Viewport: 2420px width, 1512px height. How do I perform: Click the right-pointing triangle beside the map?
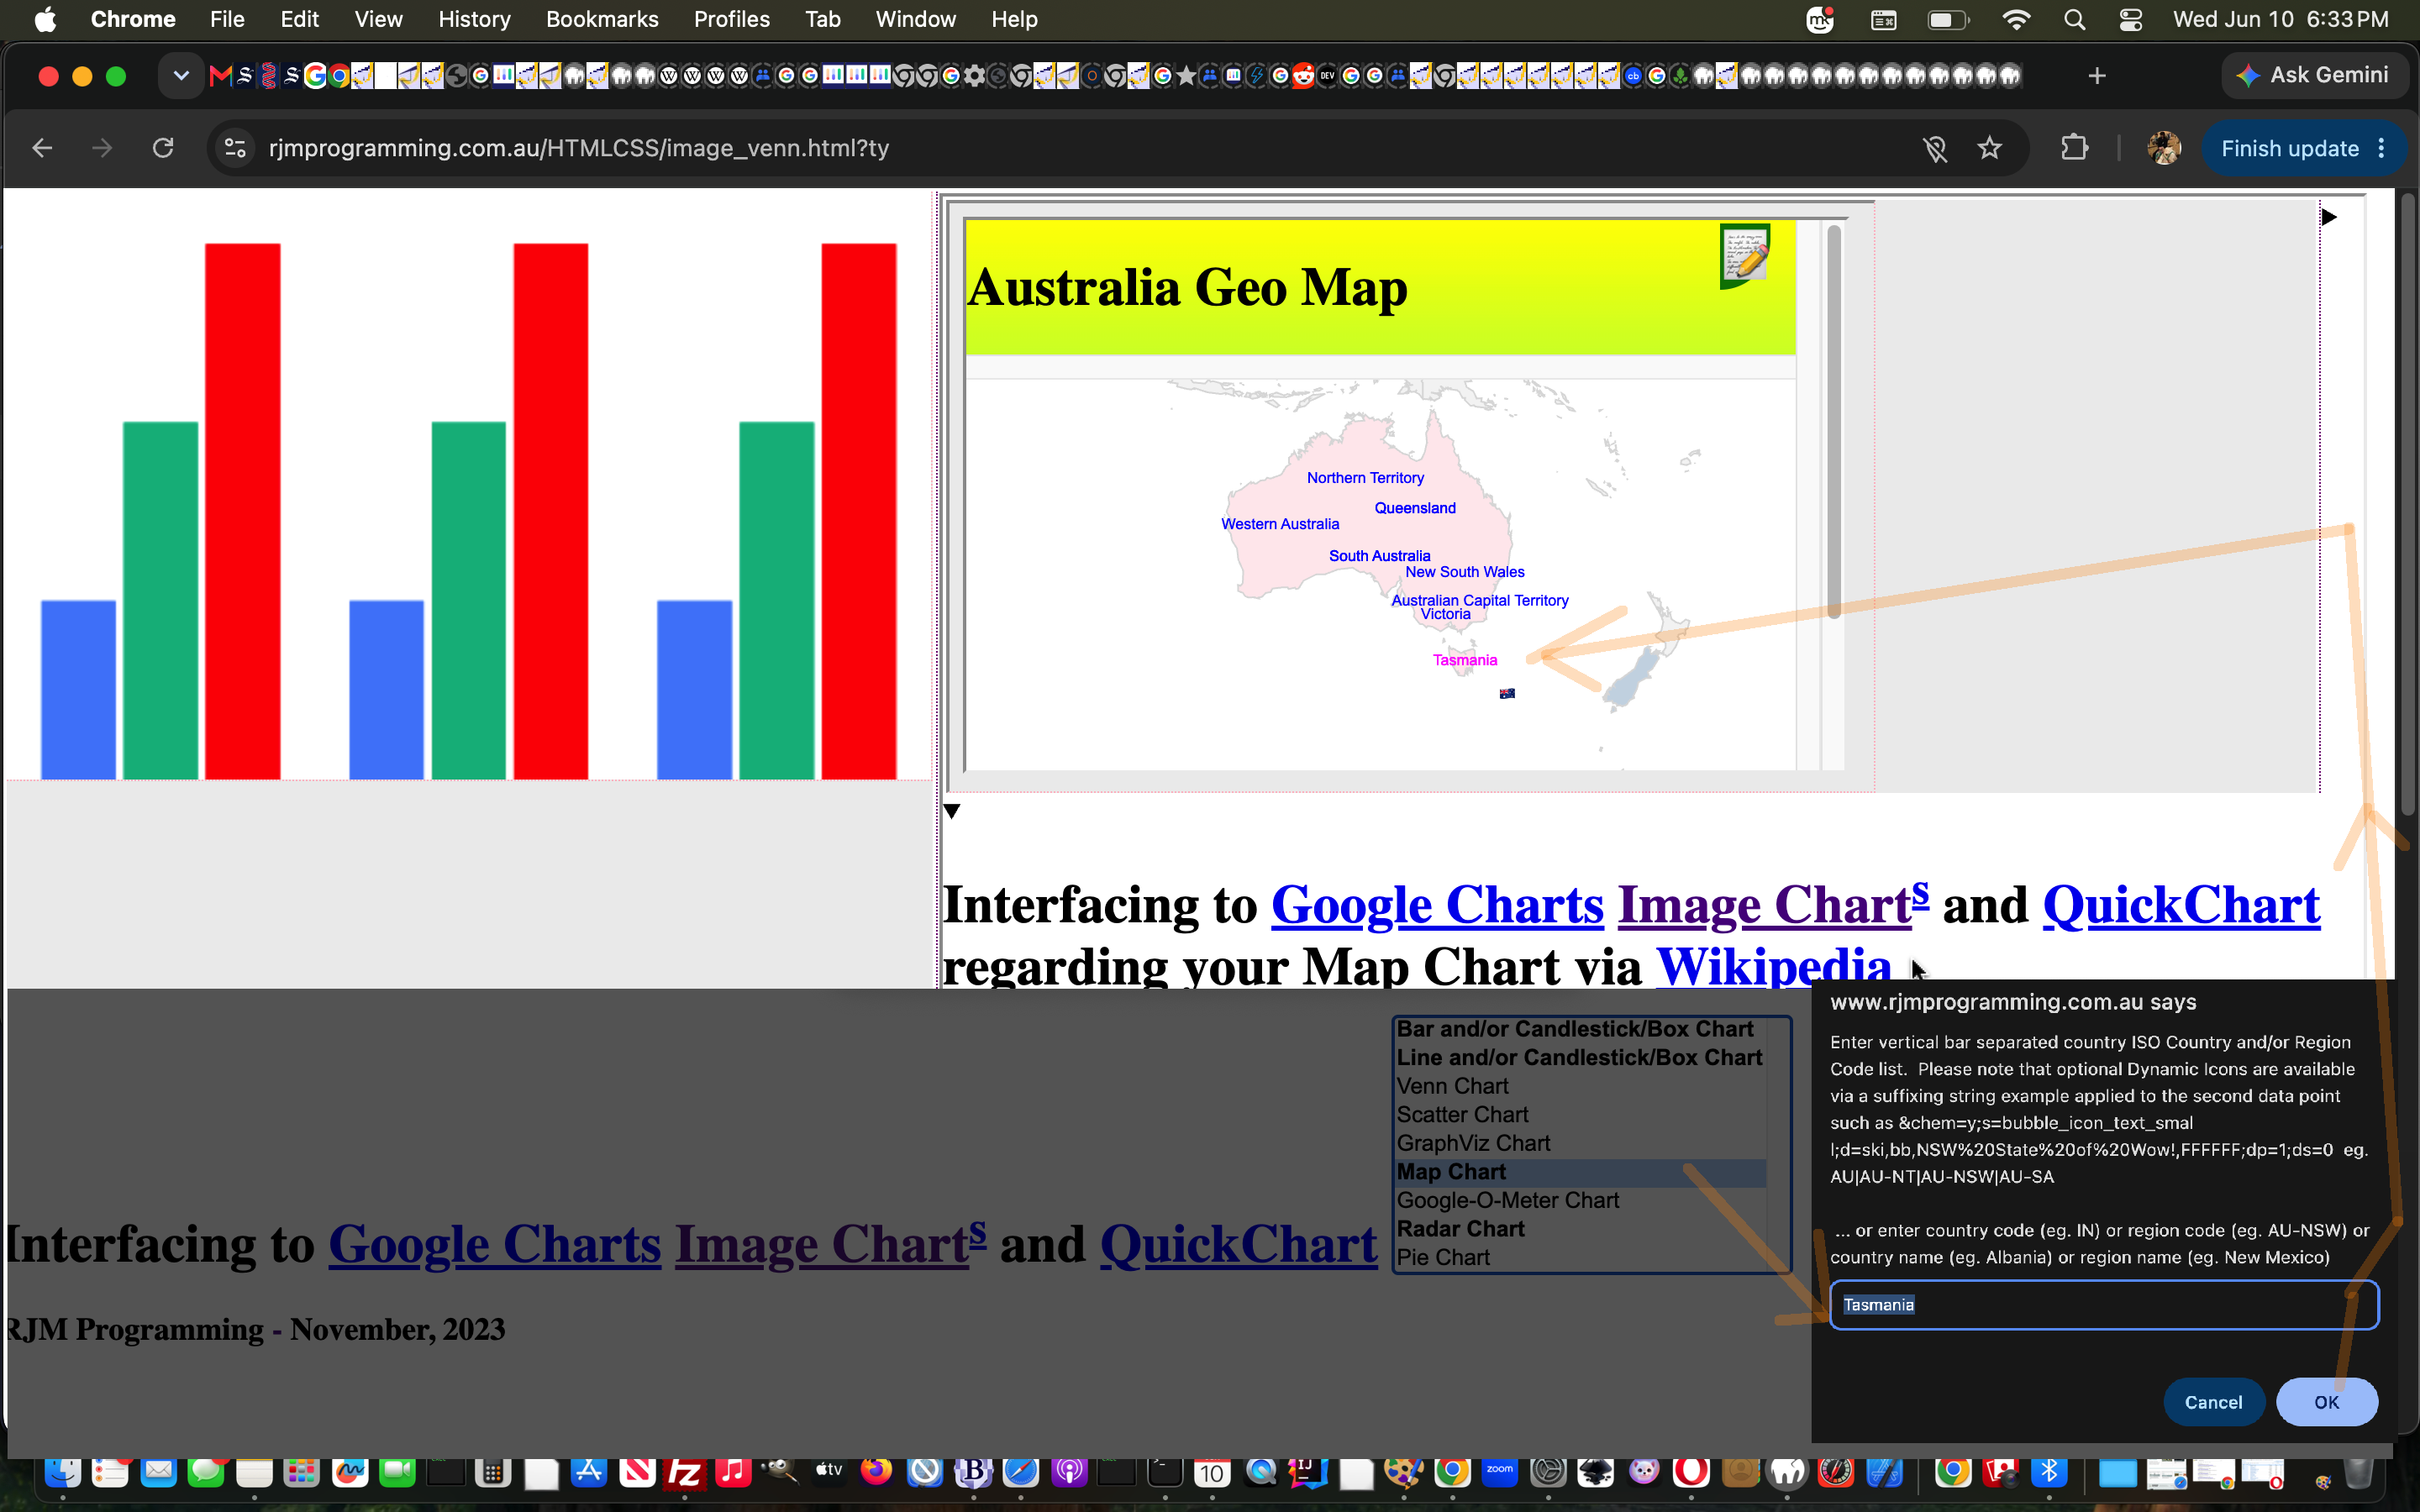click(2329, 217)
